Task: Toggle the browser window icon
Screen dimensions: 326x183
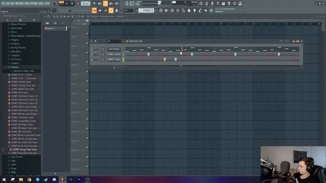Action: (x=183, y=10)
